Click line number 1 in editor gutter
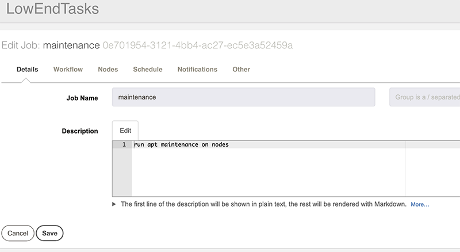 click(124, 144)
